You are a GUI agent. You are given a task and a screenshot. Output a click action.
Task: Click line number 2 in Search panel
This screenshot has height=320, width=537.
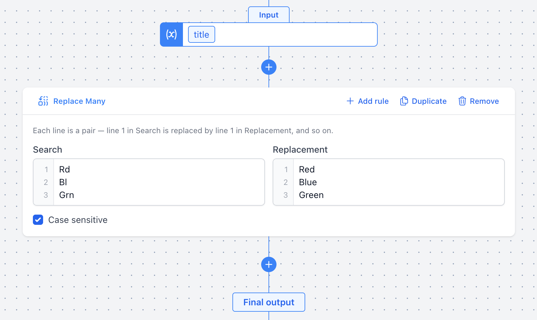coord(45,182)
